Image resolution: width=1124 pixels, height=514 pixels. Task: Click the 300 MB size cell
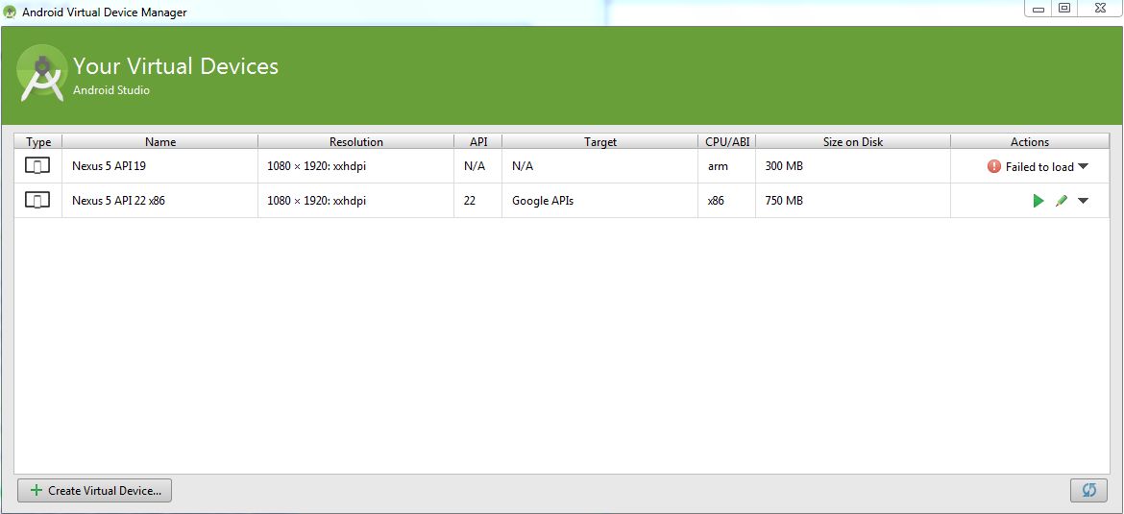pyautogui.click(x=853, y=166)
